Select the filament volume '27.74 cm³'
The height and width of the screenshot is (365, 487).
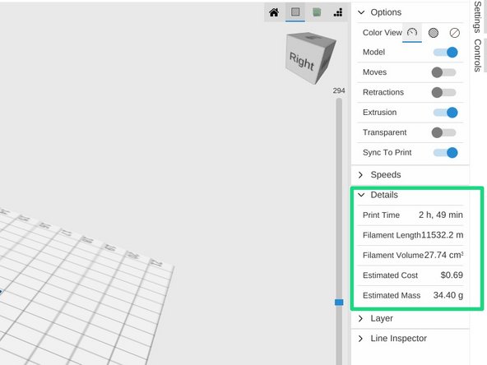[444, 255]
